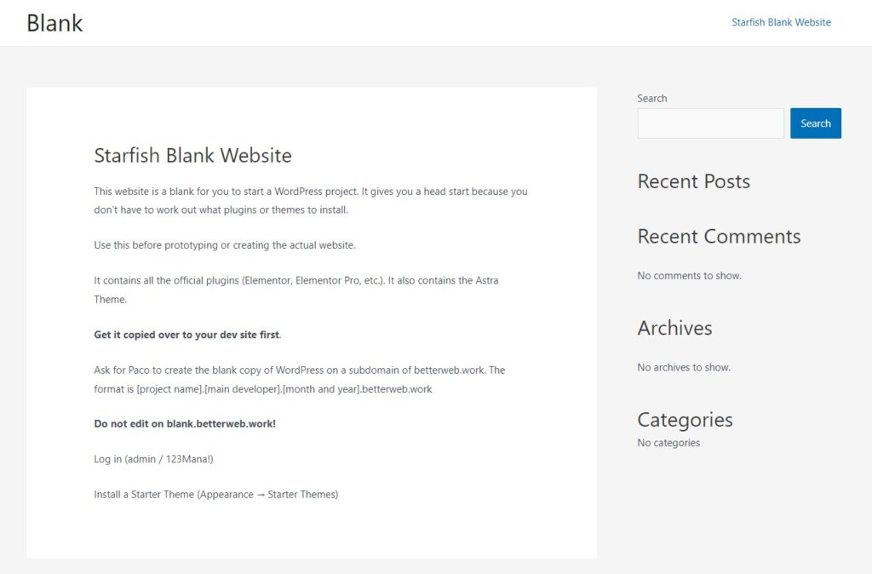
Task: Click the Categories widget heading
Action: tap(685, 420)
